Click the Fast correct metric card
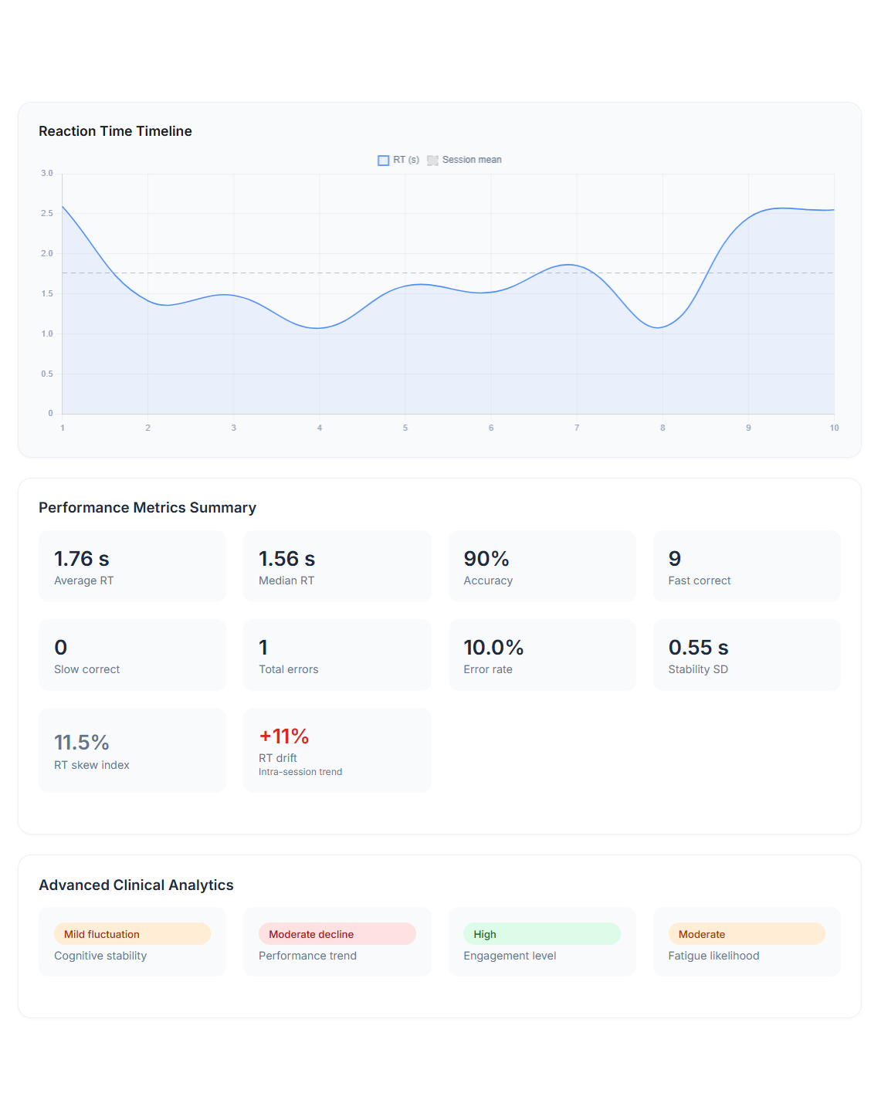Screen dimensions: 871x1117 pos(747,566)
